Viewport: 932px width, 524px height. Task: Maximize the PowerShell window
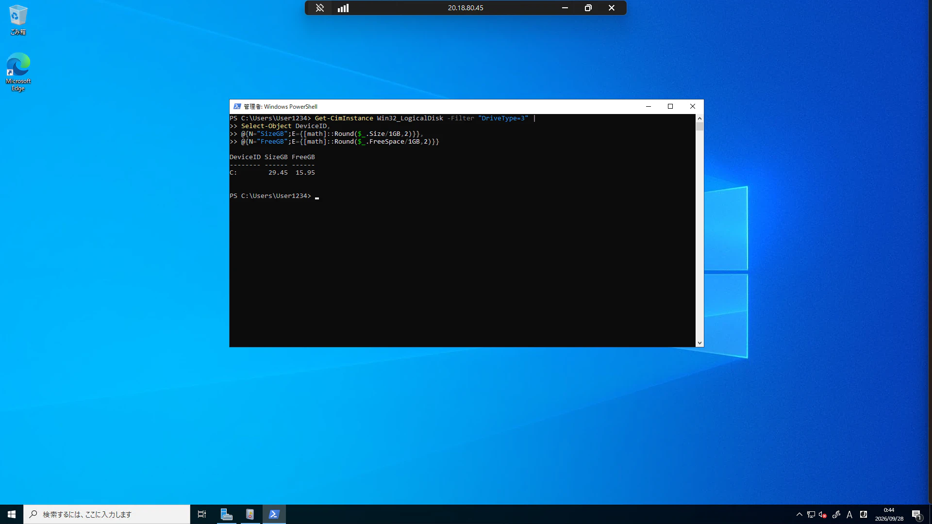(x=670, y=106)
